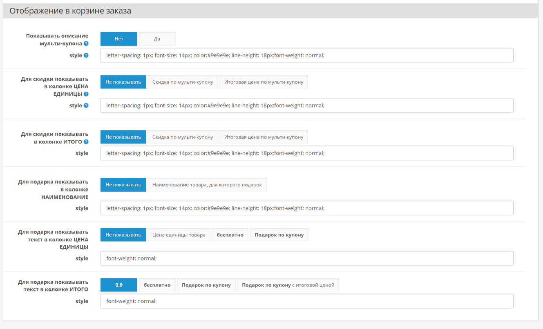This screenshot has width=543, height=329.
Task: Choose "бесплатно" in gift ЦЕНА ЕДИНИЦЫ row
Action: [x=230, y=235]
